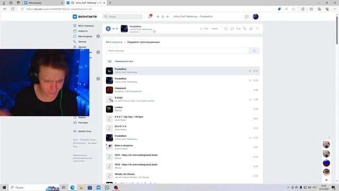Open Файлы in sidebar
Screen dimensions: 339x191
79,117
